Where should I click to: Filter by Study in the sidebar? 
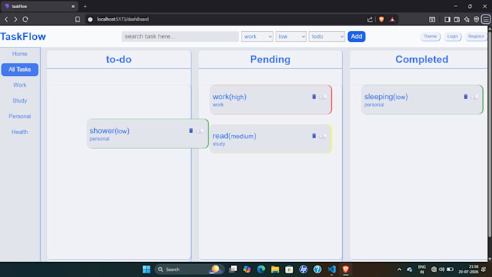pyautogui.click(x=20, y=101)
